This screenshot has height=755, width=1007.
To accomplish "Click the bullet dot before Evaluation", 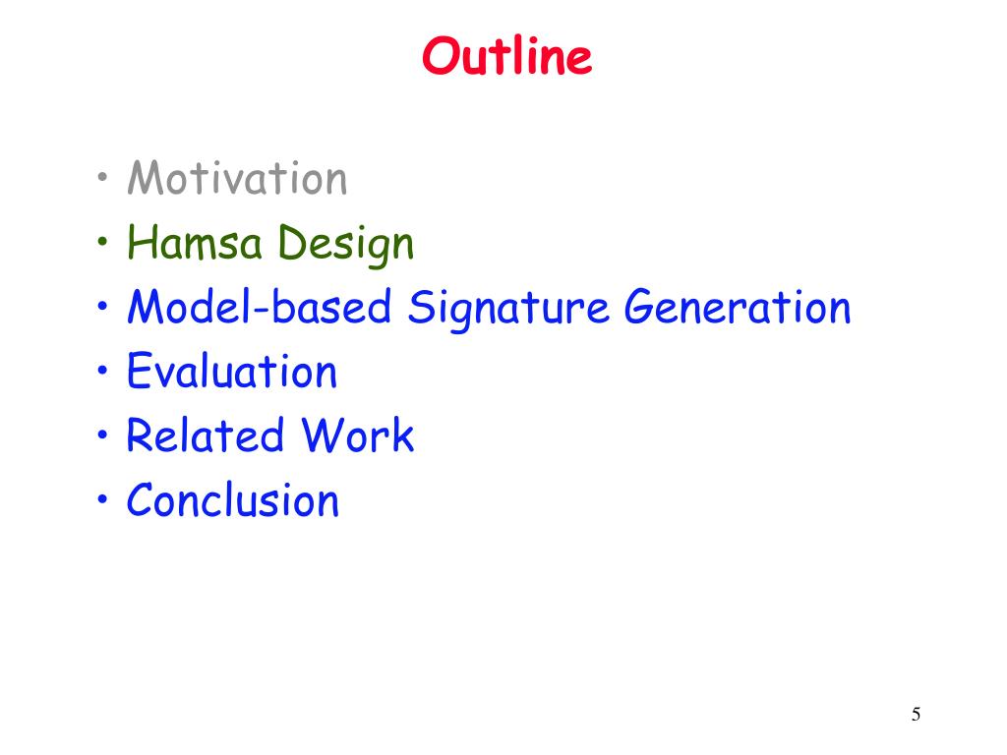I will tap(102, 371).
